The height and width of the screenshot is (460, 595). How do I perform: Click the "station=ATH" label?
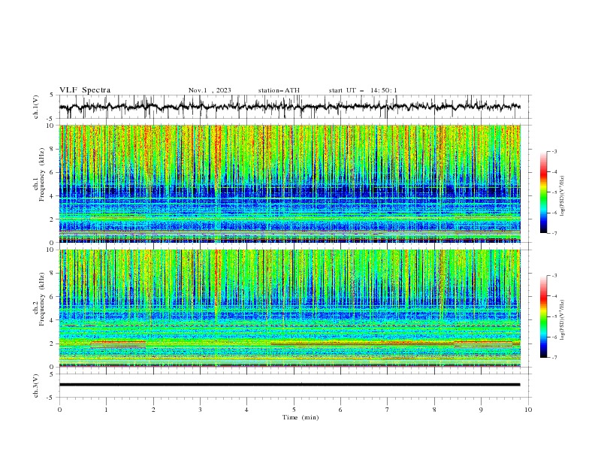tap(279, 90)
